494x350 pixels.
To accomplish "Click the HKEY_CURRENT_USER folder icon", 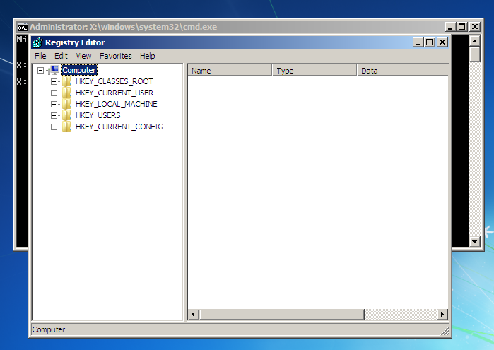I will pyautogui.click(x=67, y=93).
